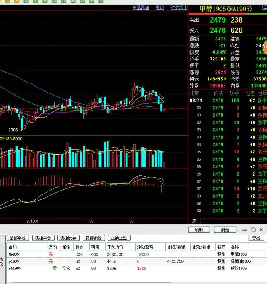
Task: Minimize the positions panel with the dash icon
Action: coord(244,230)
